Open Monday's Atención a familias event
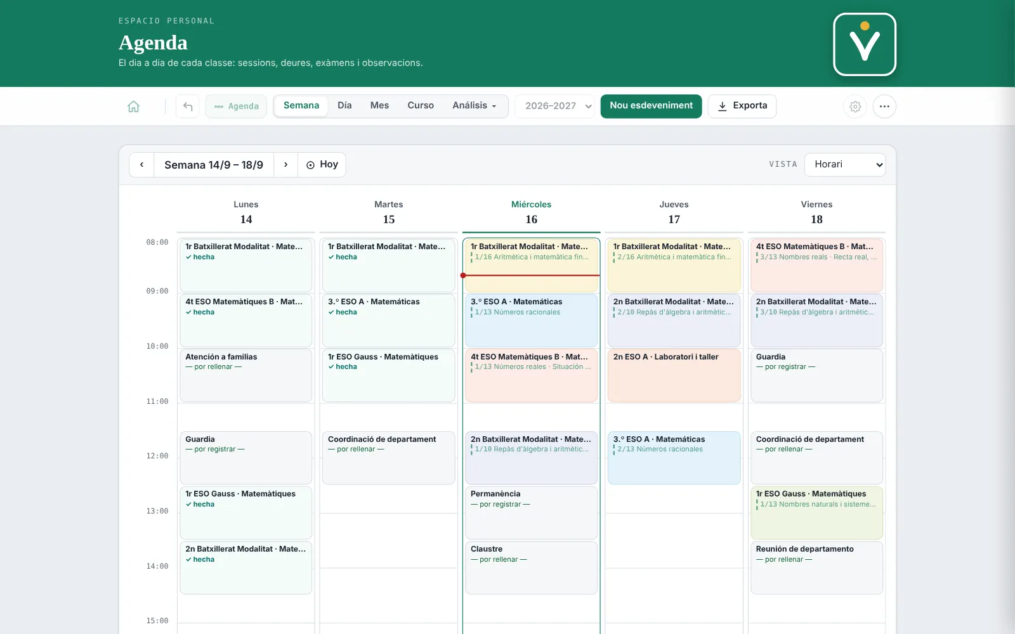Image resolution: width=1015 pixels, height=634 pixels. tap(246, 375)
